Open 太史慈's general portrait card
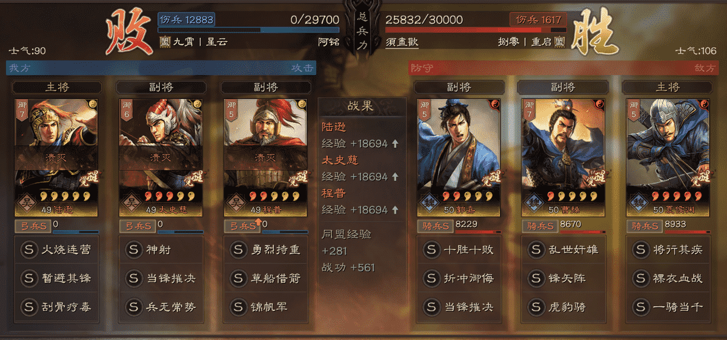The image size is (727, 340). pyautogui.click(x=161, y=158)
